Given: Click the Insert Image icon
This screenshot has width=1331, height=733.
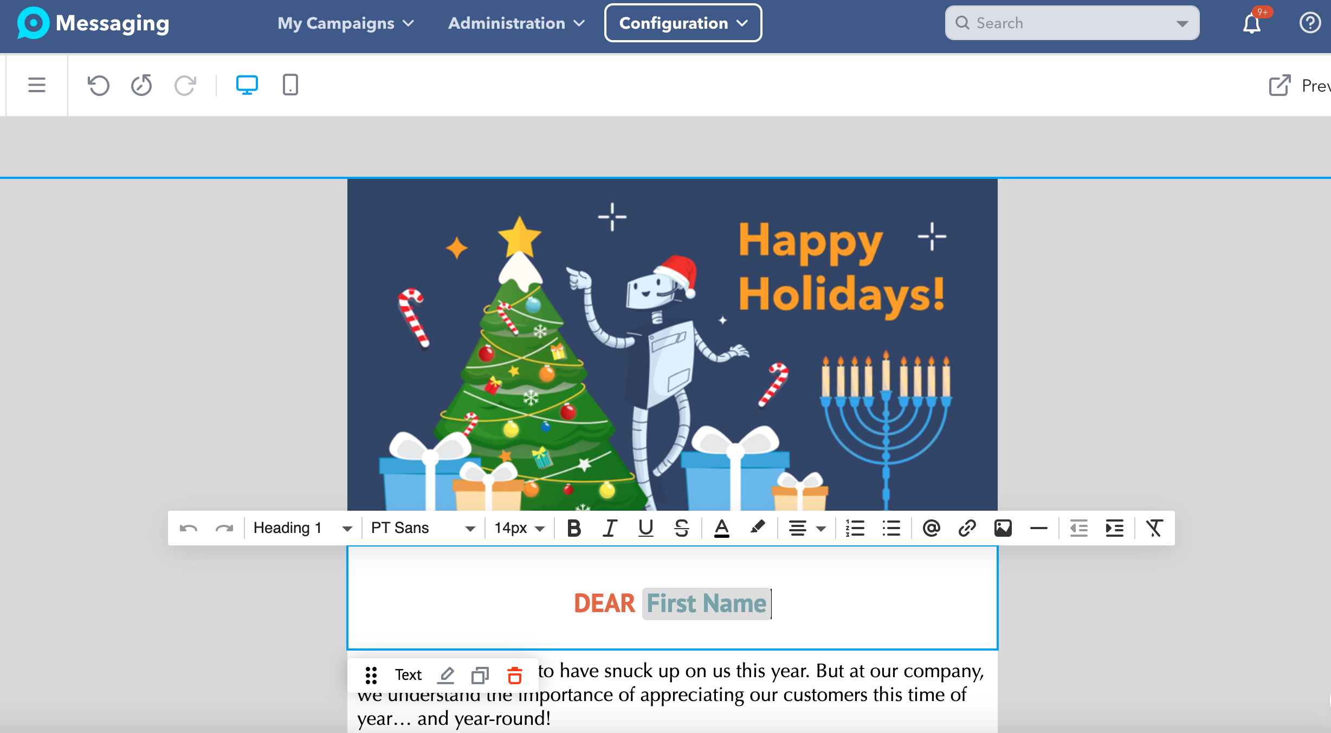Looking at the screenshot, I should pyautogui.click(x=1003, y=527).
